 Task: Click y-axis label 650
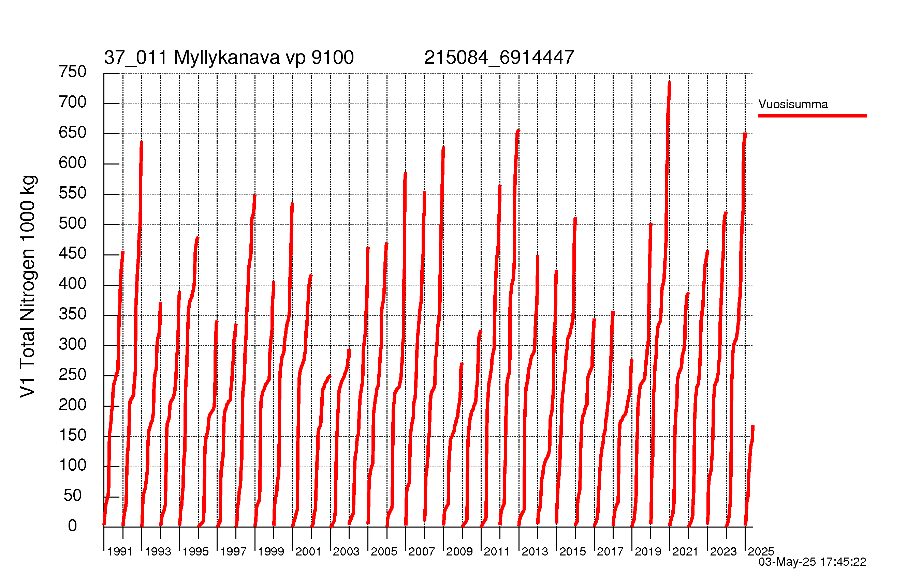[73, 132]
